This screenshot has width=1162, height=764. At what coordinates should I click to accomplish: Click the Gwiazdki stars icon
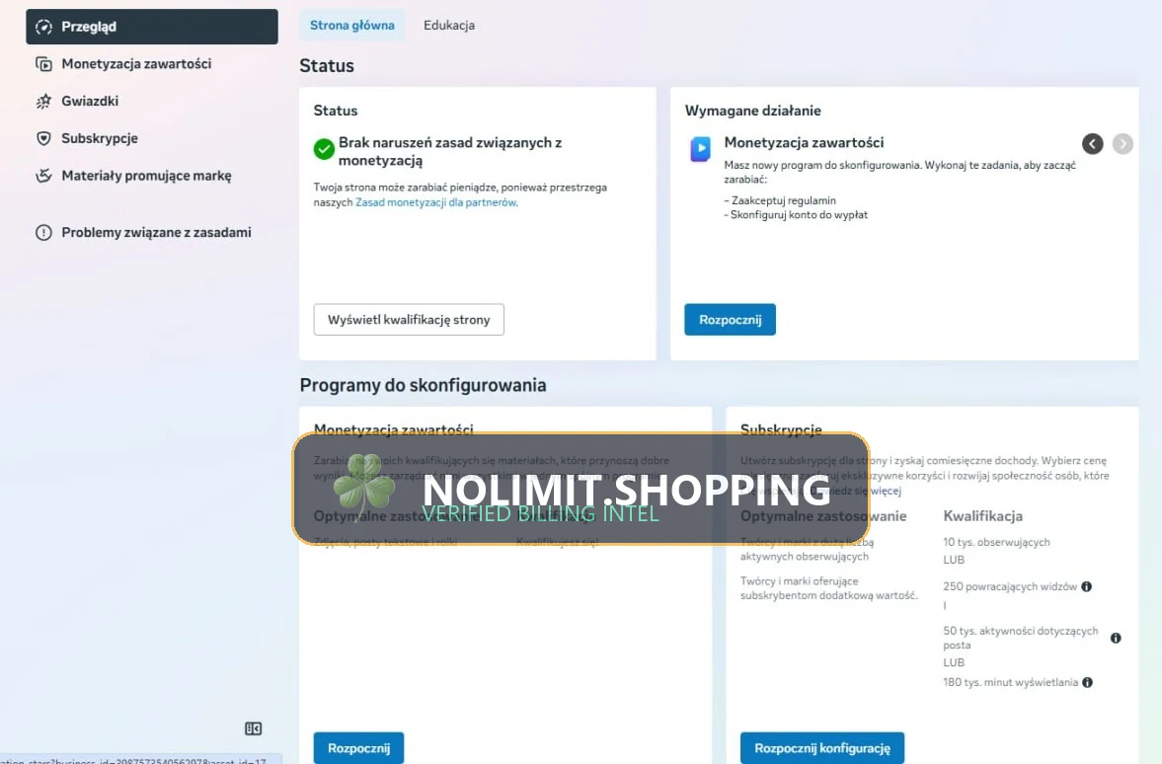[43, 101]
